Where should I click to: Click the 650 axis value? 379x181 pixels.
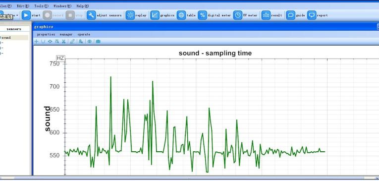coord(54,110)
